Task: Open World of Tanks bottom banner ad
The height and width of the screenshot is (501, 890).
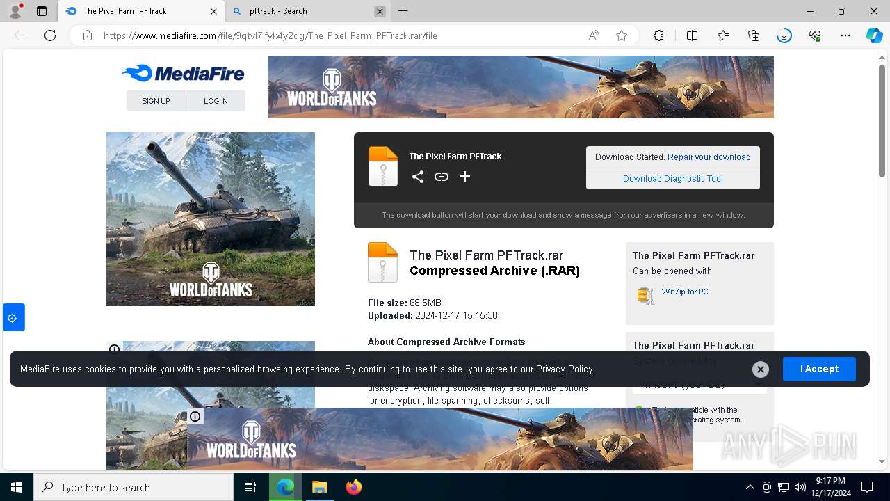Action: 440,440
